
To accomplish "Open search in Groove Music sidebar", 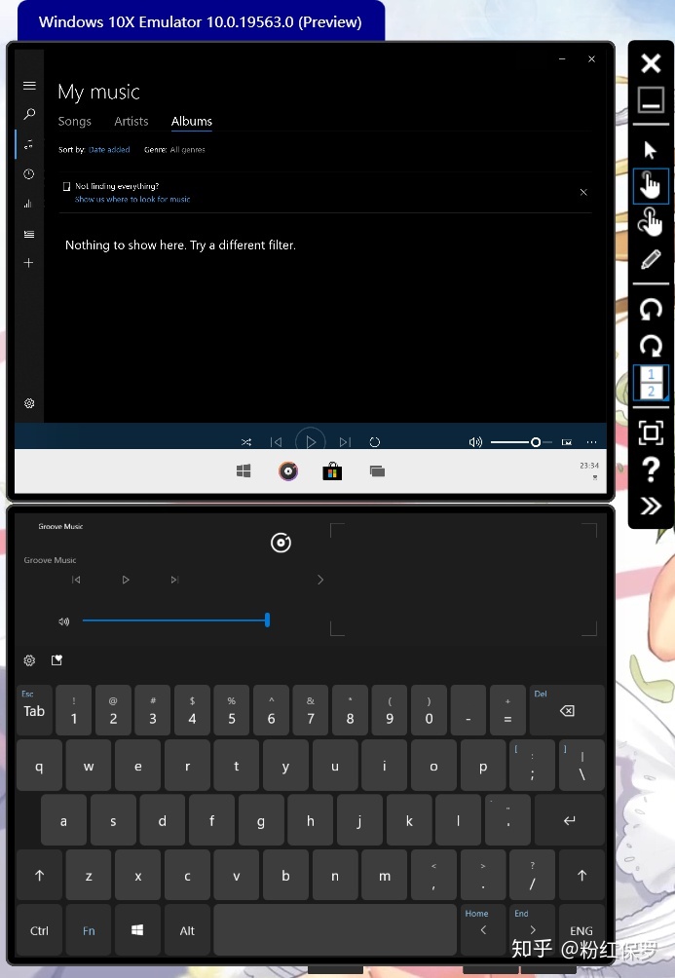I will 29,114.
